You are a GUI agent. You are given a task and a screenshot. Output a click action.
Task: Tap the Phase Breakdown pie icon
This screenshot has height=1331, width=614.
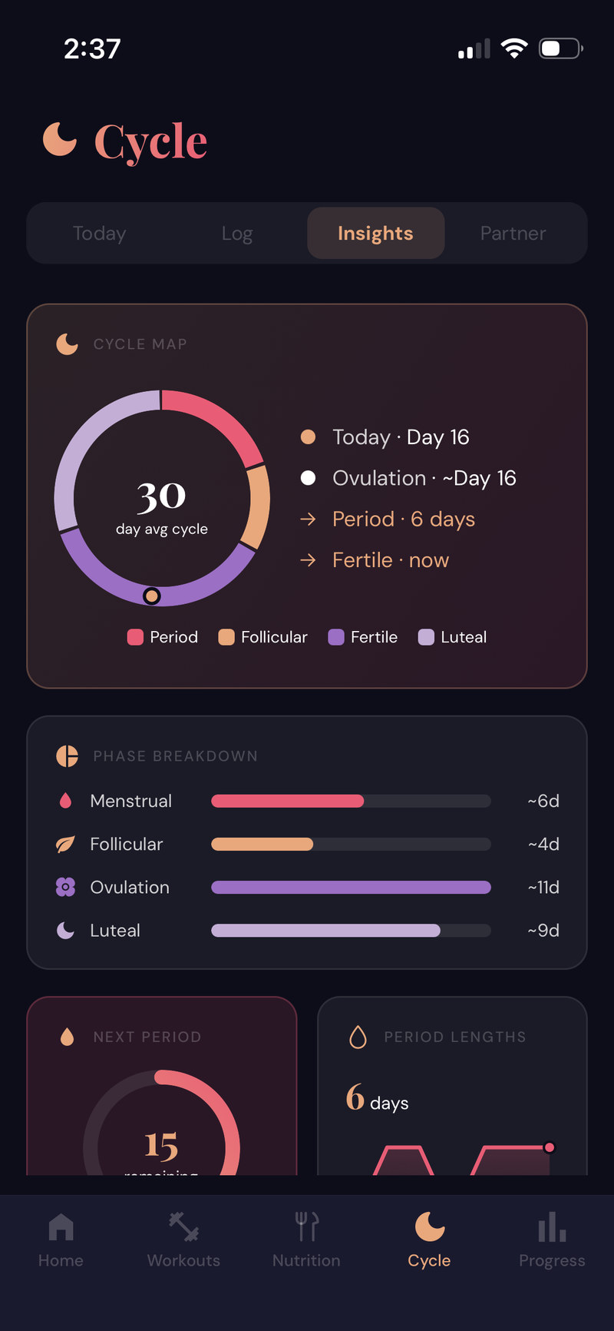[68, 756]
